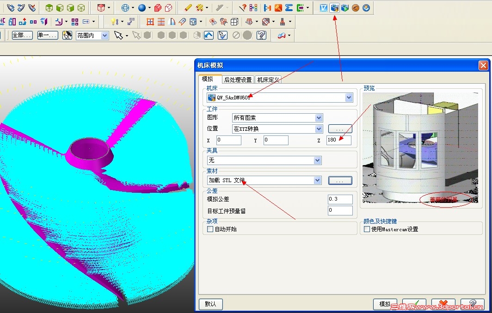
Task: Click the second green cube view icon
Action: 60,8
